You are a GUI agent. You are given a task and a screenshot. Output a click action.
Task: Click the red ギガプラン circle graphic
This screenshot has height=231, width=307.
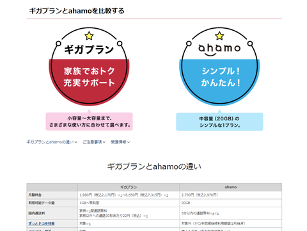(89, 67)
